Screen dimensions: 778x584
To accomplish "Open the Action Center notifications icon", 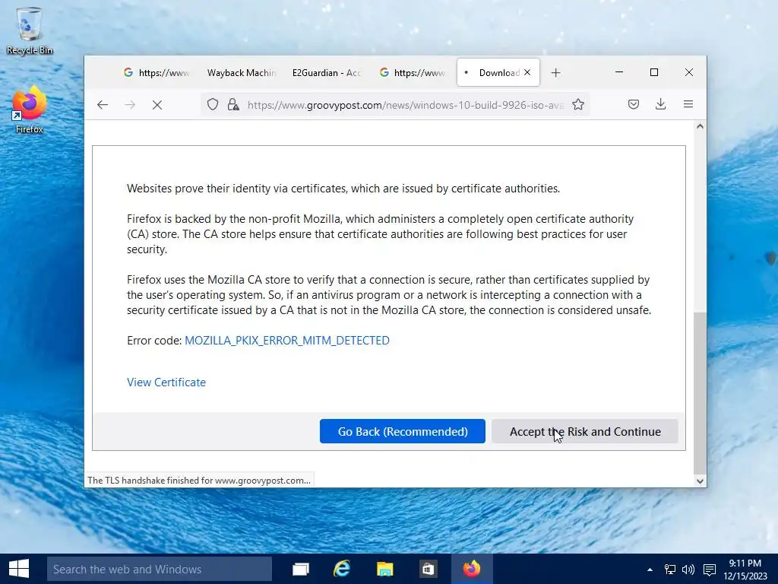I will point(710,570).
